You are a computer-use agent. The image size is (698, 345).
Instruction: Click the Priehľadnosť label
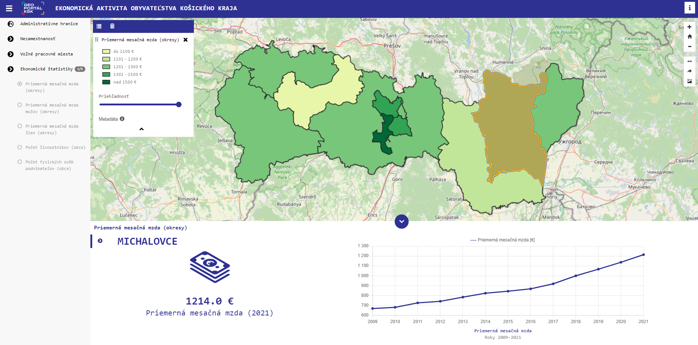point(114,96)
